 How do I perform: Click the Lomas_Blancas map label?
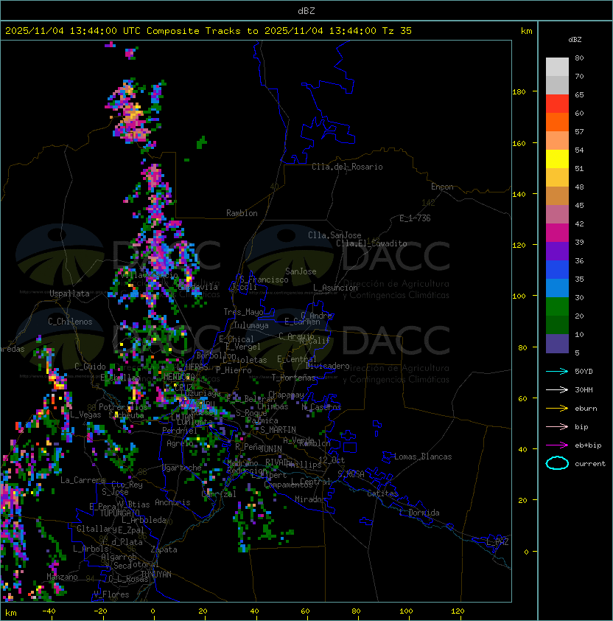point(423,457)
